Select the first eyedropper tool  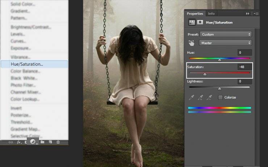click(x=192, y=97)
